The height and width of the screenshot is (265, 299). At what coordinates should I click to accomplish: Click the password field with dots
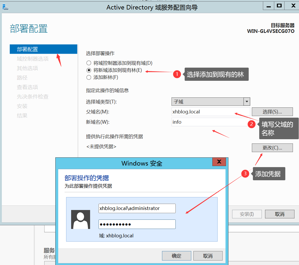pos(137,224)
